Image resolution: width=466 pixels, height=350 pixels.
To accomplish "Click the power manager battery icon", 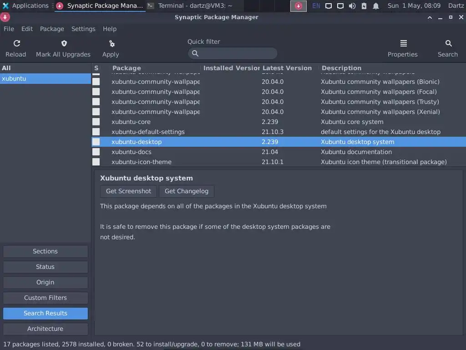I will click(364, 5).
